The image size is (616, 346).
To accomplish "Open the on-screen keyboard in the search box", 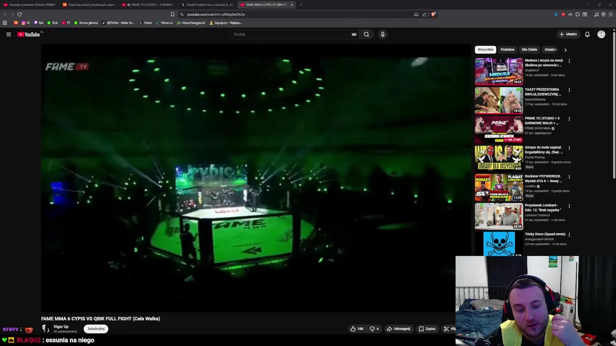I will [x=354, y=34].
